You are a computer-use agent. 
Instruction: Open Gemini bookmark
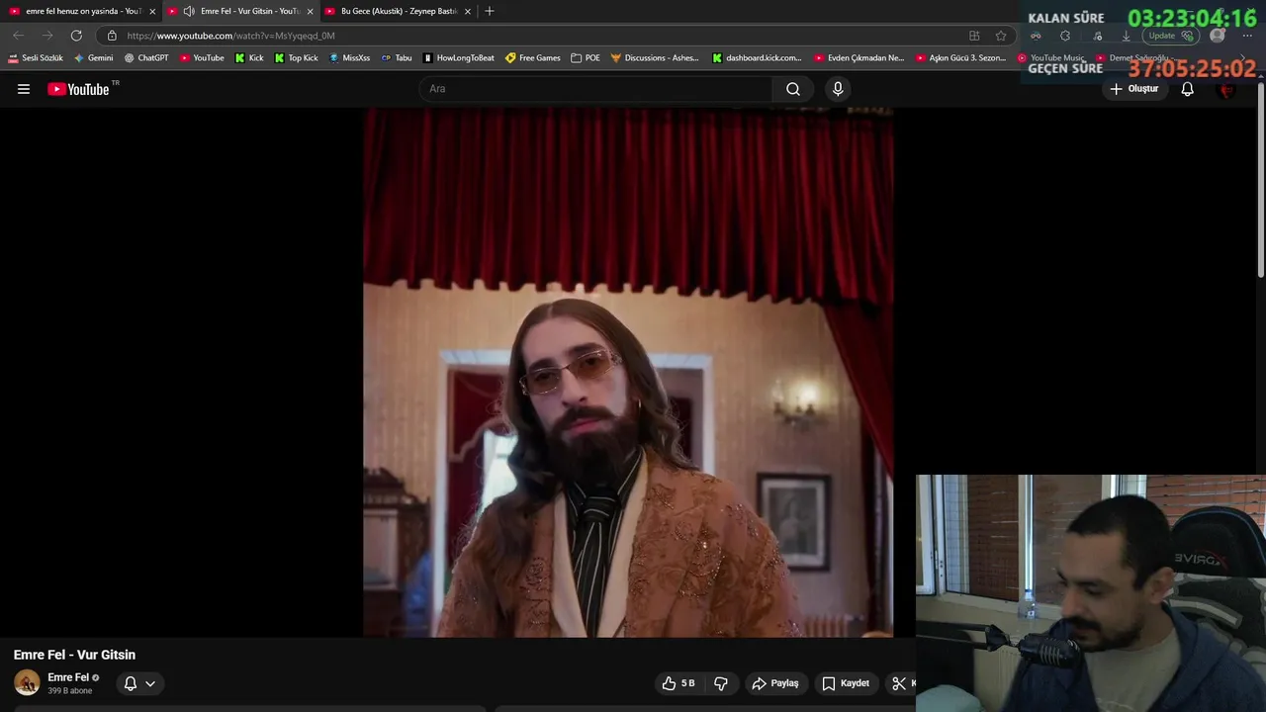(94, 58)
